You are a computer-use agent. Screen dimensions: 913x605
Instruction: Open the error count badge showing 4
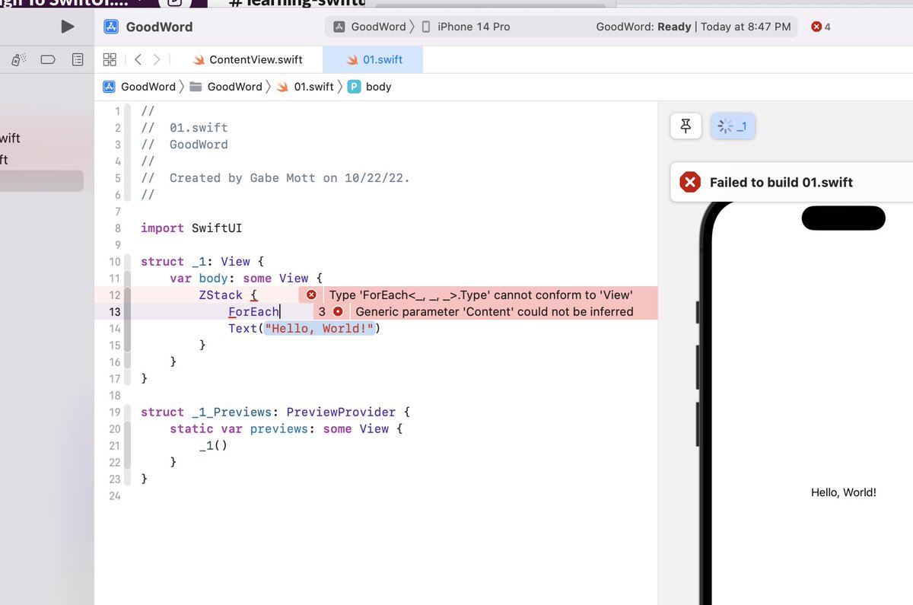(821, 27)
